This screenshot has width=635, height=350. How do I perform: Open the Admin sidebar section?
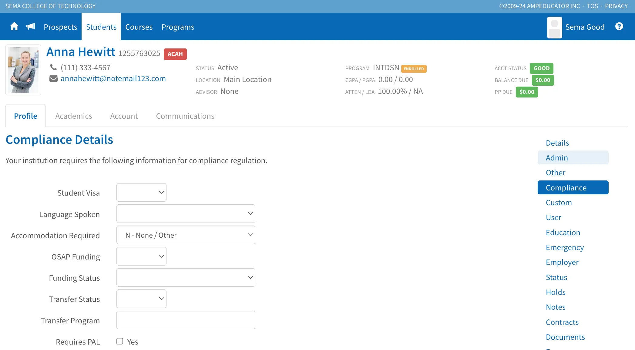pyautogui.click(x=573, y=158)
